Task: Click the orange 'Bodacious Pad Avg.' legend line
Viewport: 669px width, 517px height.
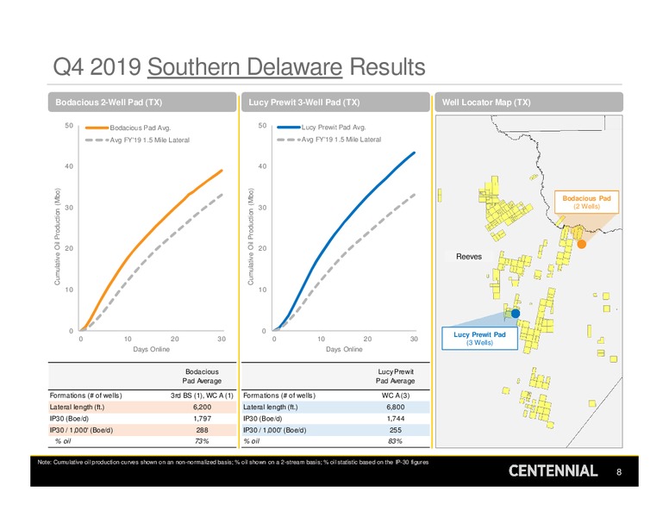Action: 97,128
